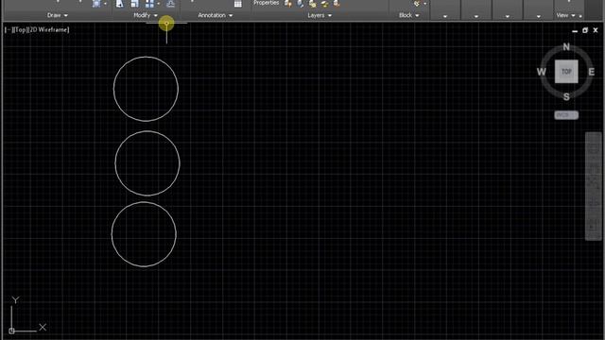Click the third layer tool icon

[312, 4]
